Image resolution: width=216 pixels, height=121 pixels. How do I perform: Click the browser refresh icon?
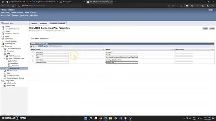pyautogui.click(x=13, y=6)
